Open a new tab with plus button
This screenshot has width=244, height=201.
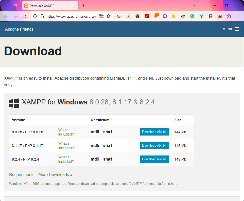click(83, 6)
